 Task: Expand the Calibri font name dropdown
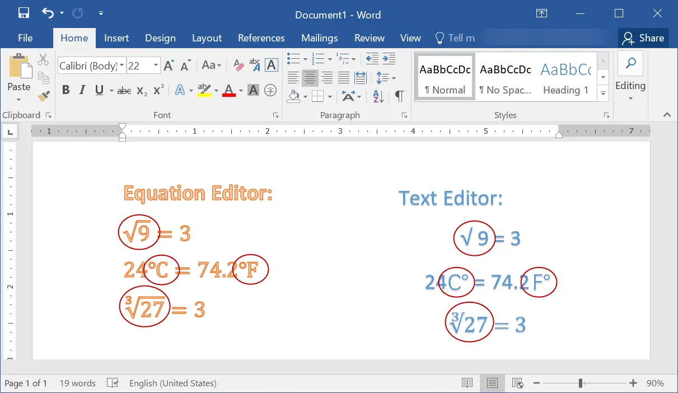[122, 65]
